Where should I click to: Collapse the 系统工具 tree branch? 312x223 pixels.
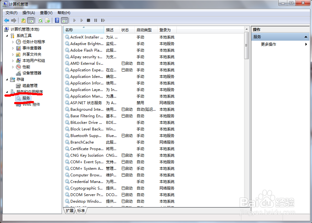tap(7, 35)
